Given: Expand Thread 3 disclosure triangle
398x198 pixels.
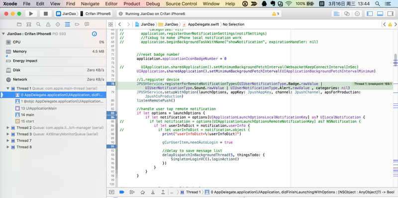Looking at the screenshot, I should pos(8,134).
